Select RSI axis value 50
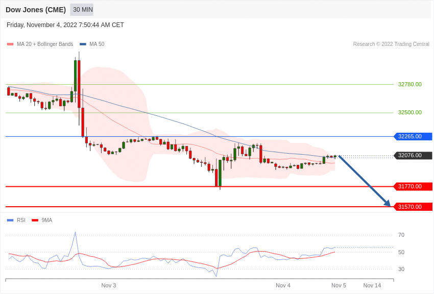The width and height of the screenshot is (434, 294). 401,252
